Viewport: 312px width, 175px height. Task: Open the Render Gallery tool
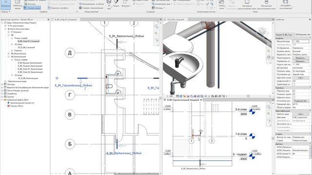click(x=91, y=8)
